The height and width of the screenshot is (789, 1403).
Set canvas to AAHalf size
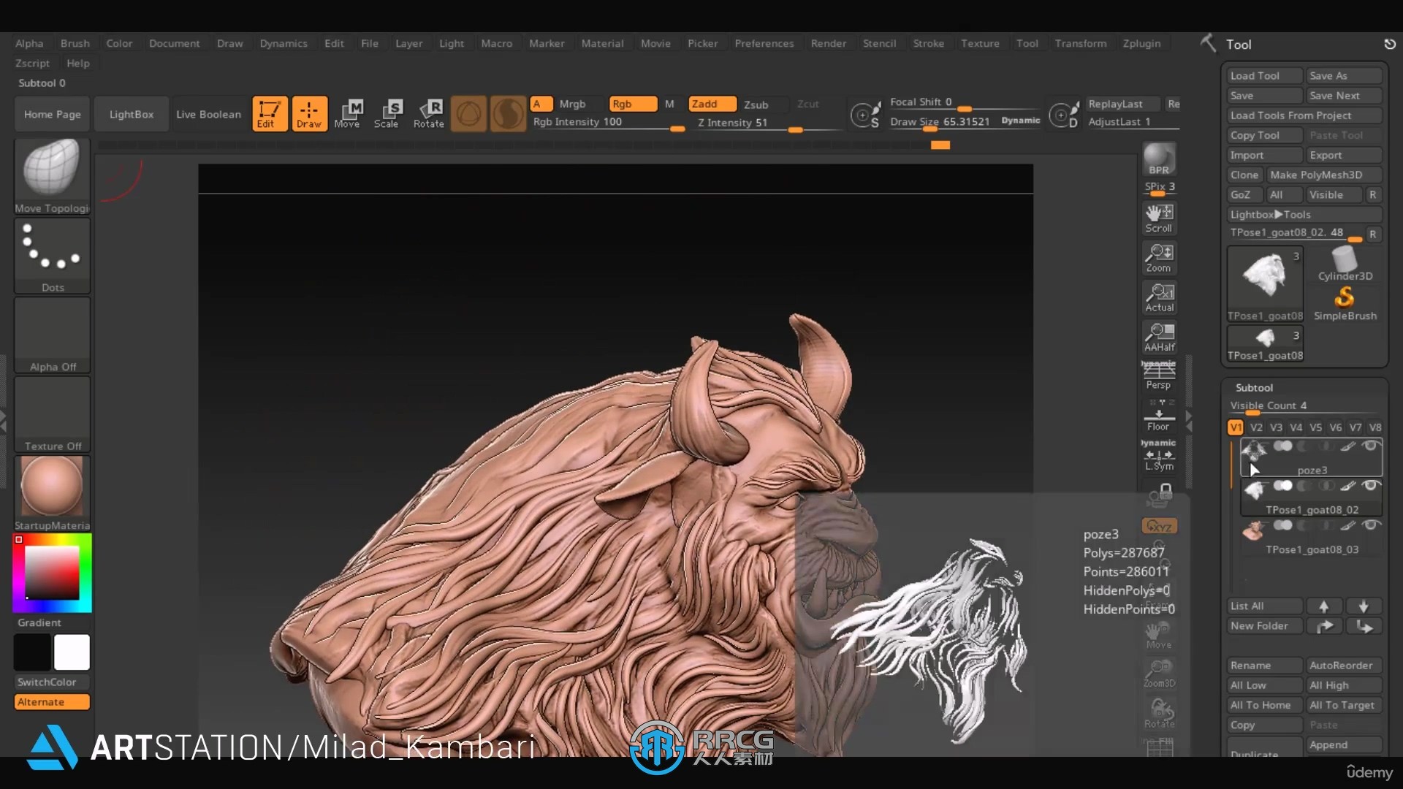pyautogui.click(x=1159, y=336)
